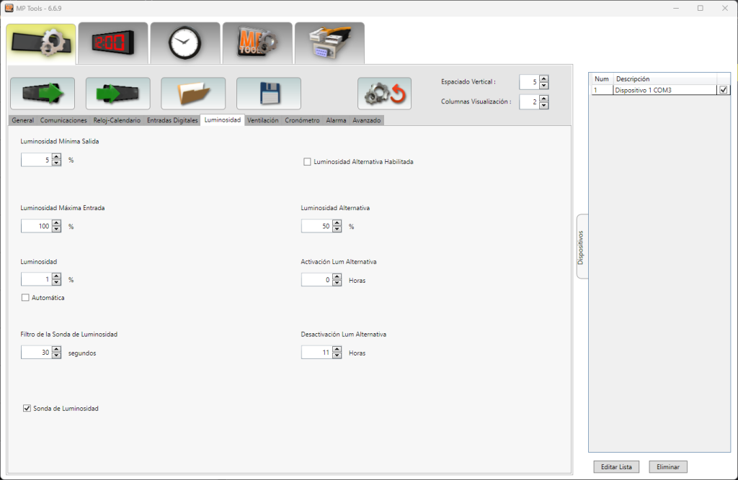The image size is (738, 480).
Task: Click the Luminosidad Alternativa value field
Action: pos(317,226)
